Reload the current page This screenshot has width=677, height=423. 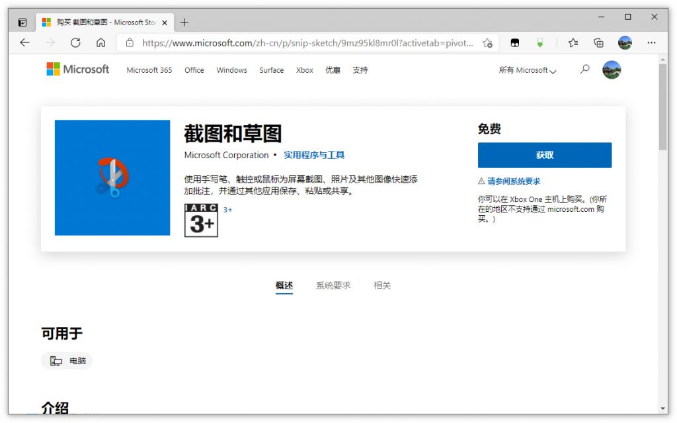[x=75, y=42]
